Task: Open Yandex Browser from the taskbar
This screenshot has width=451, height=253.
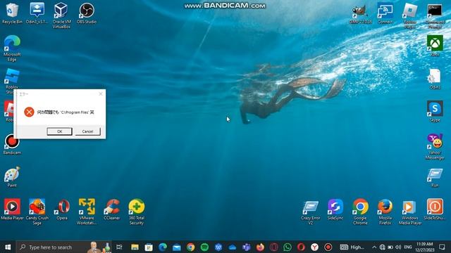Action: click(x=315, y=247)
